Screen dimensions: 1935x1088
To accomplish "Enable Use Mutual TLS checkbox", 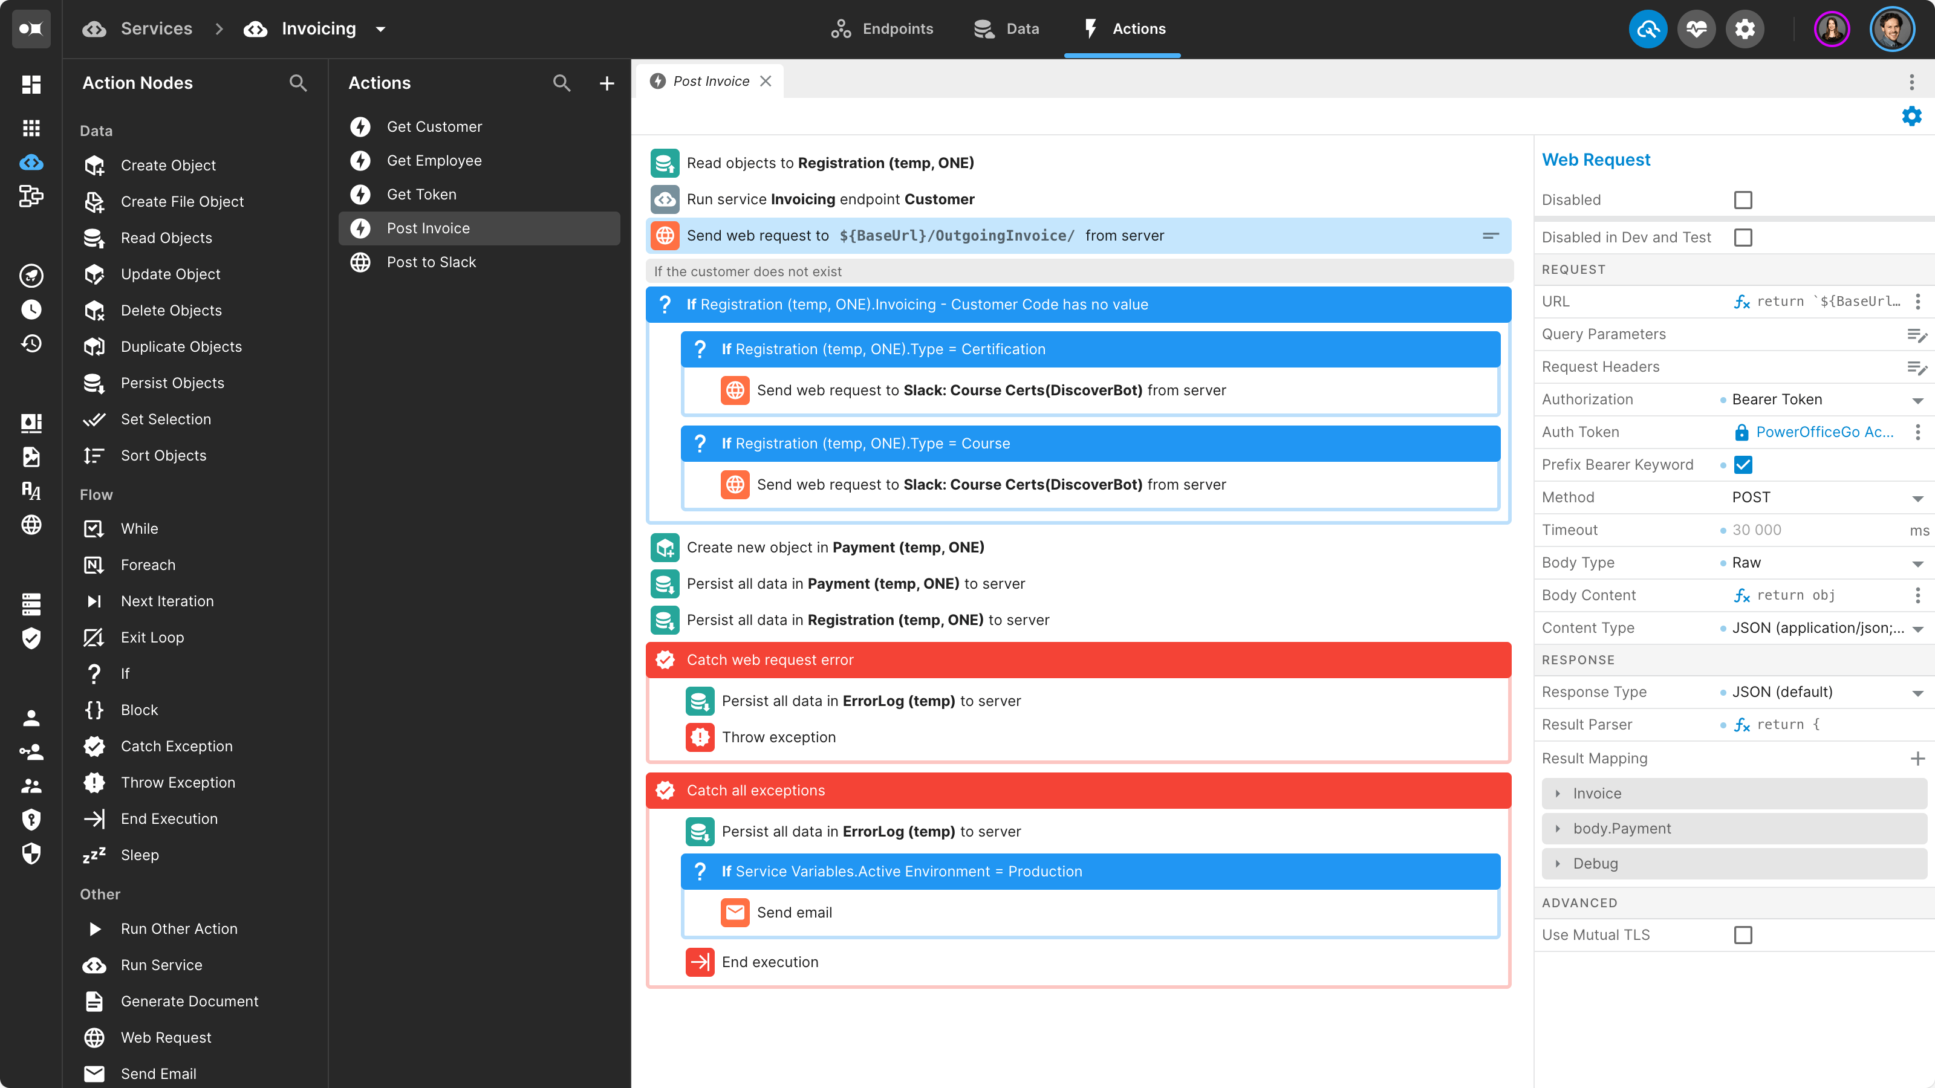I will point(1743,935).
